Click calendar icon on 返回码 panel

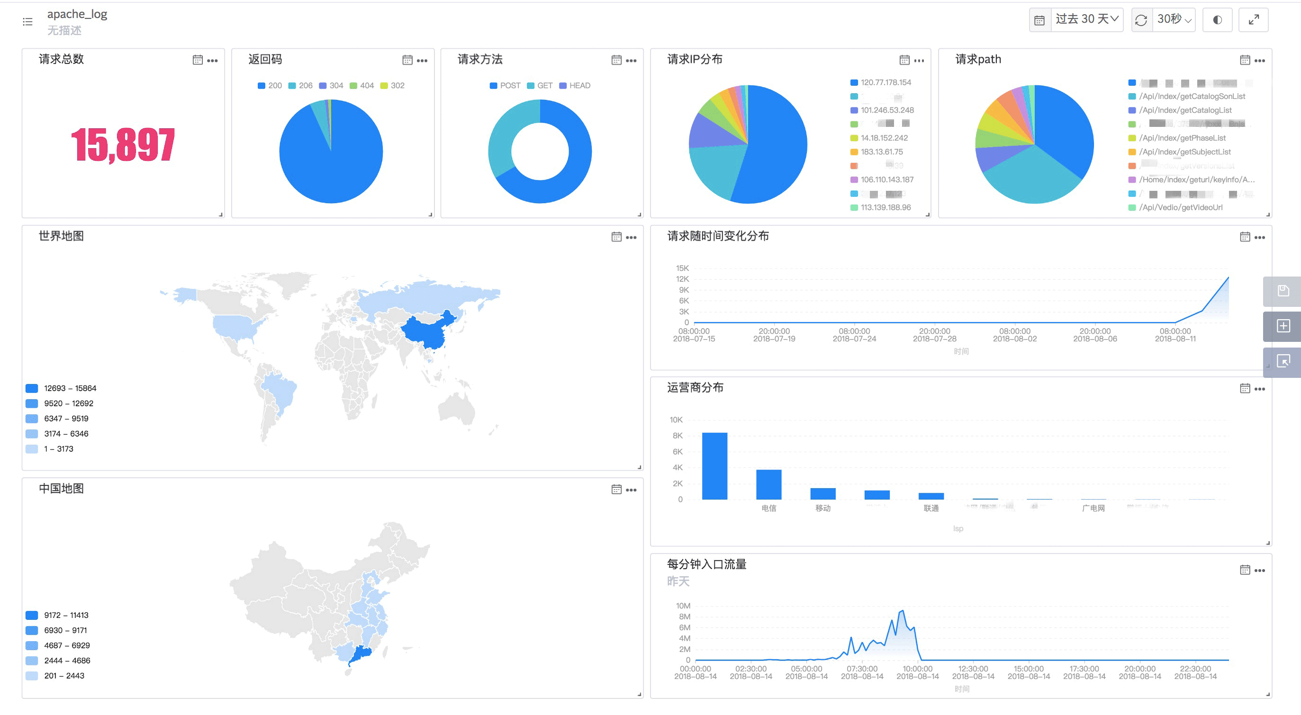click(x=407, y=61)
